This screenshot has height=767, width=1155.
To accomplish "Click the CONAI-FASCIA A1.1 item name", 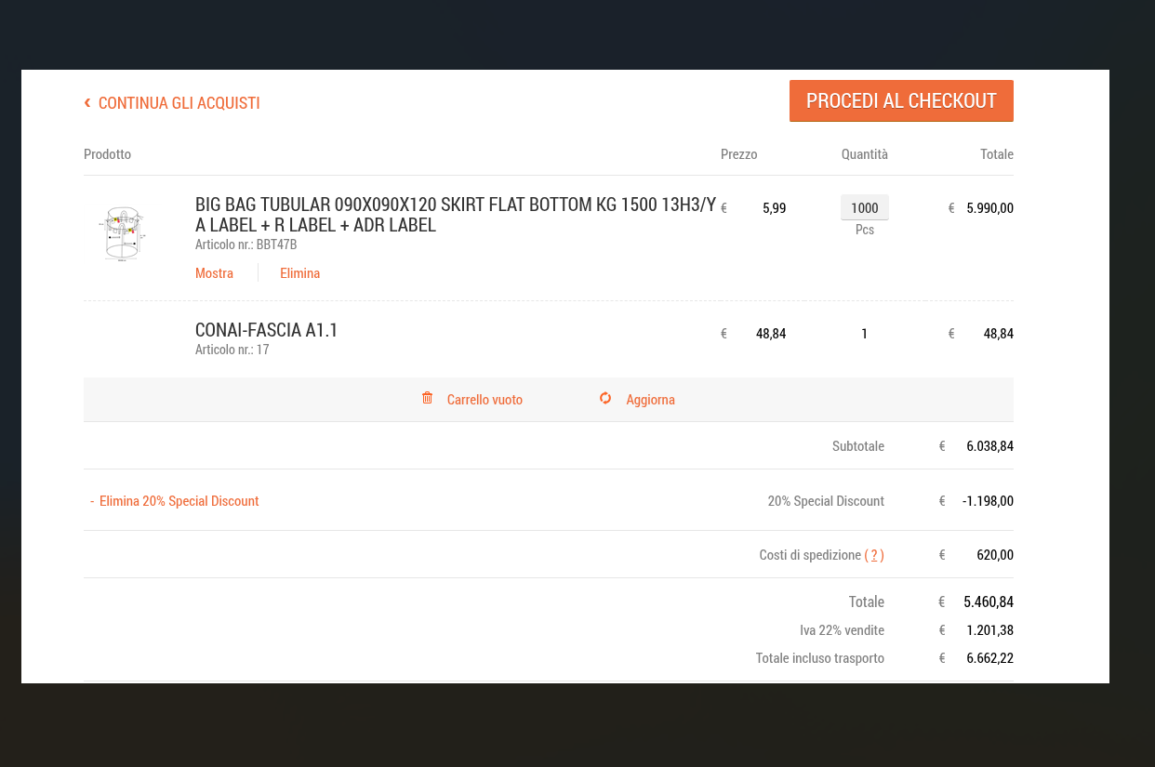I will pos(266,330).
